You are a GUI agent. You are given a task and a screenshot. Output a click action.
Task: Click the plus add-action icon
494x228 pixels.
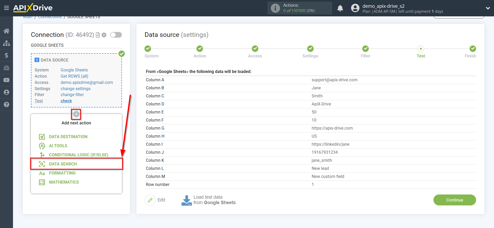(x=76, y=114)
